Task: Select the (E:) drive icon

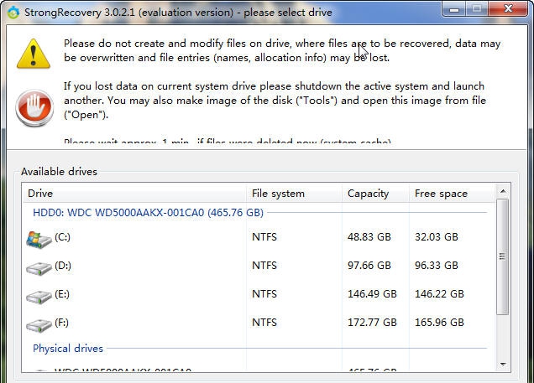Action: point(39,297)
